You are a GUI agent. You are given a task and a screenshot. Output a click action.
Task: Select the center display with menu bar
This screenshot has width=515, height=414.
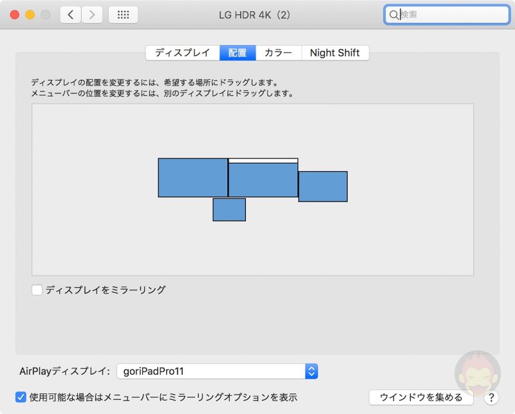pos(263,181)
